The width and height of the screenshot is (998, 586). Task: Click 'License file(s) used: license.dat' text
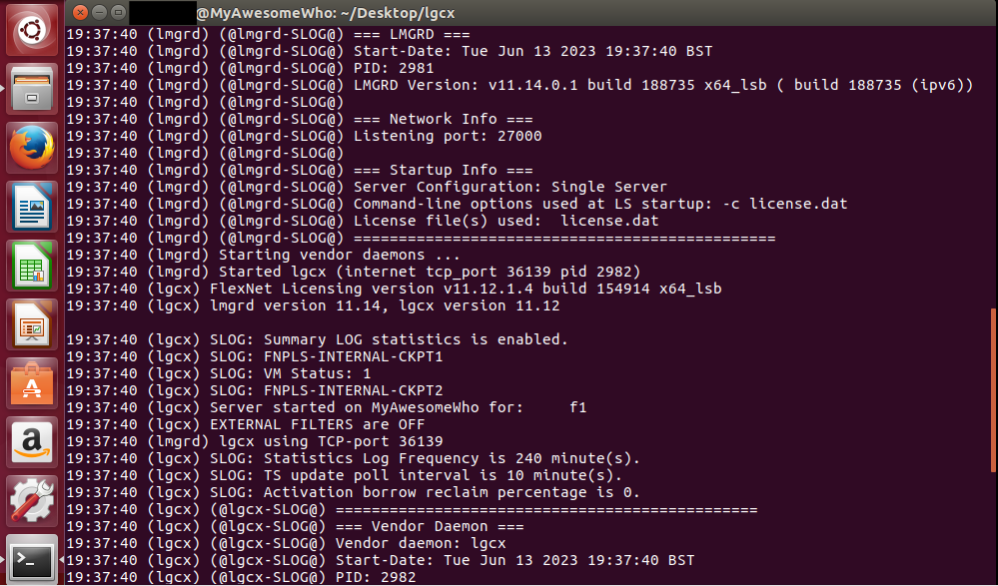coord(506,221)
